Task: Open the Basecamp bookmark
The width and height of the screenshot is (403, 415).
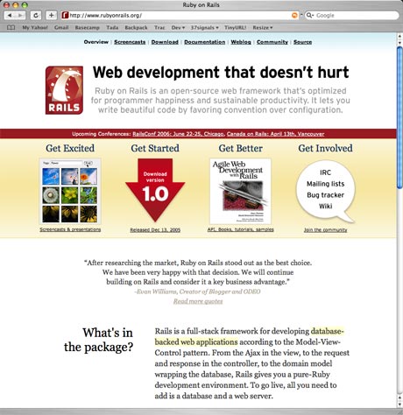Action: [87, 27]
